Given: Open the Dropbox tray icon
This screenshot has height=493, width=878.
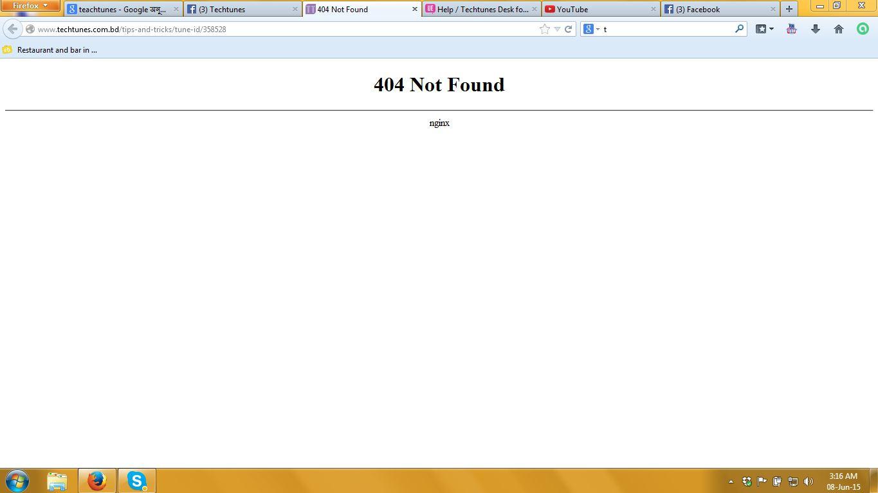Looking at the screenshot, I should point(747,481).
